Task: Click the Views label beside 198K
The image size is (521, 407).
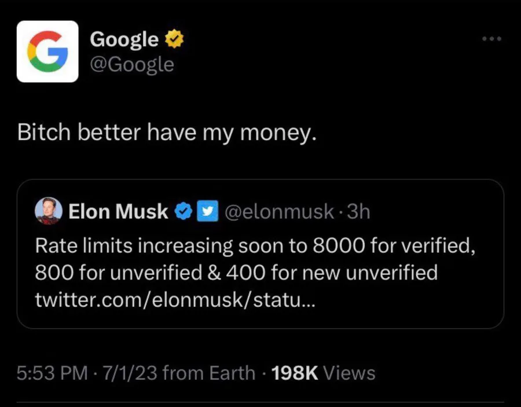Action: [x=349, y=373]
